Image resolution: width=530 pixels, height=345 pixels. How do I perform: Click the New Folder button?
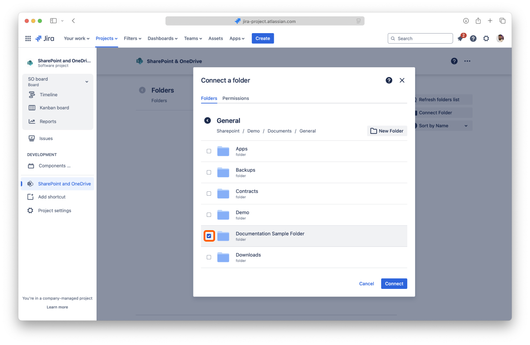(387, 131)
